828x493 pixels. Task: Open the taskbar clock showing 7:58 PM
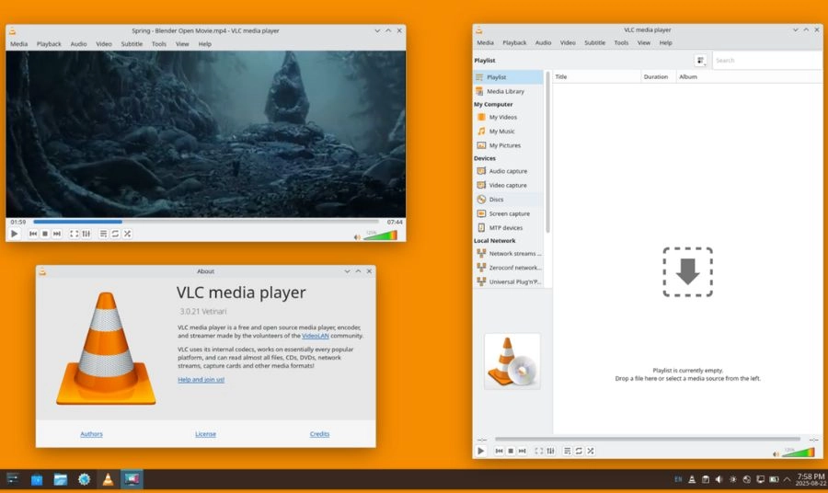[811, 480]
